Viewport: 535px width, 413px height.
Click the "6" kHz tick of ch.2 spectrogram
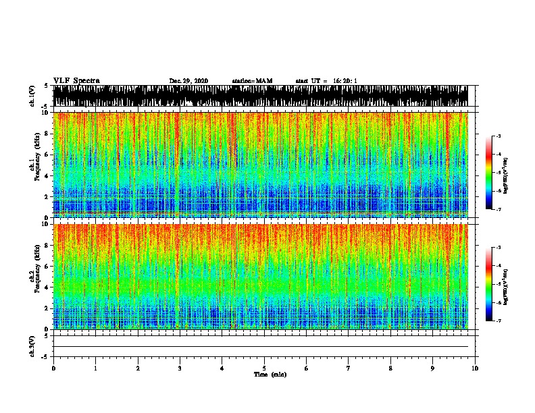(47, 266)
